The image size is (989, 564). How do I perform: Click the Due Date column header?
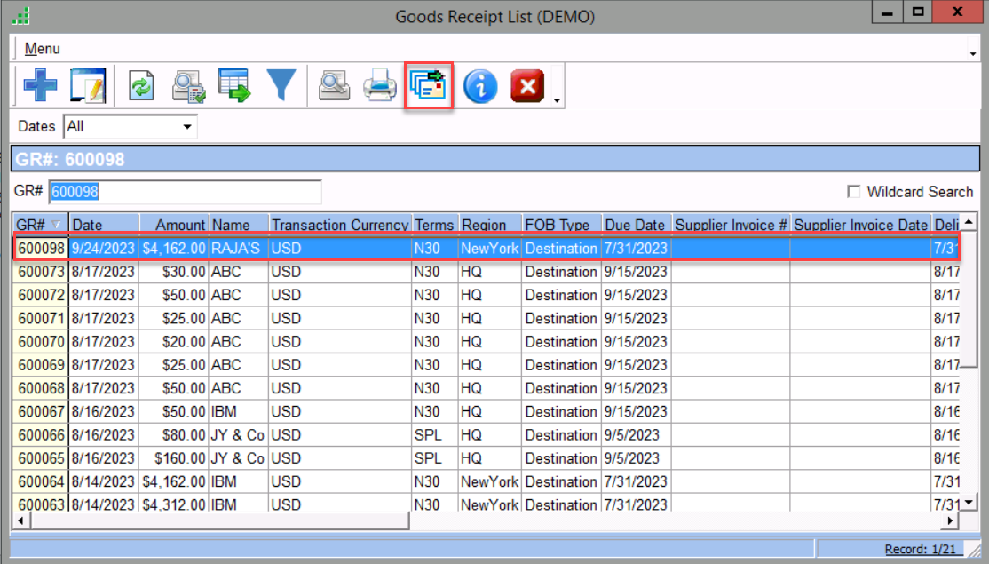click(635, 225)
